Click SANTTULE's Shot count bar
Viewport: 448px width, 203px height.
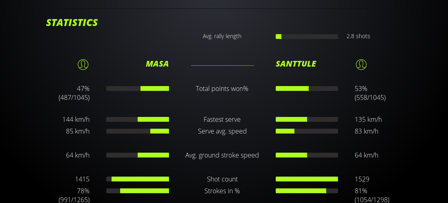[307, 179]
